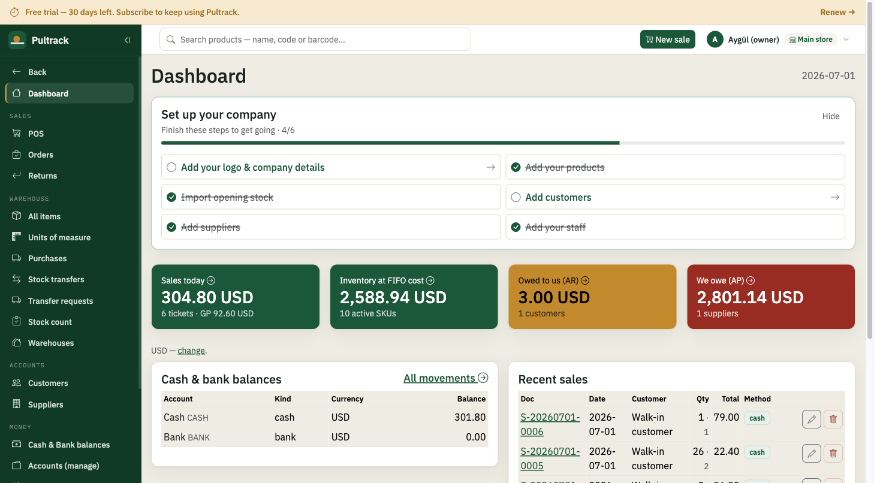This screenshot has width=874, height=483.
Task: Collapse the sidebar with the arrow icon
Action: (127, 40)
